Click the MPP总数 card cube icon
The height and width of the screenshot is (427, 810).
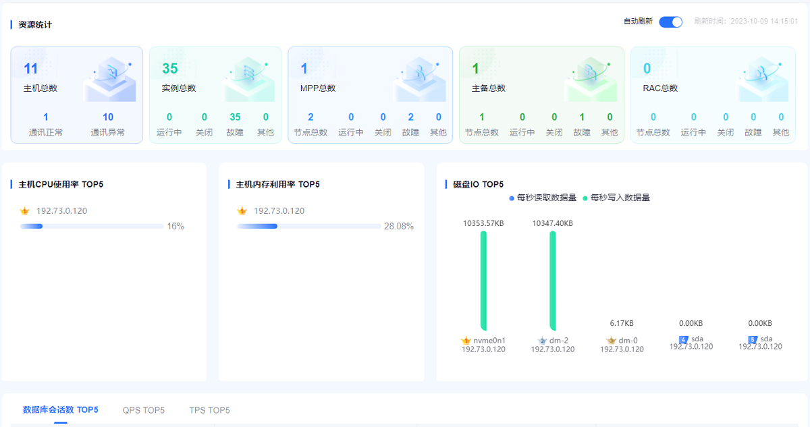(x=420, y=78)
